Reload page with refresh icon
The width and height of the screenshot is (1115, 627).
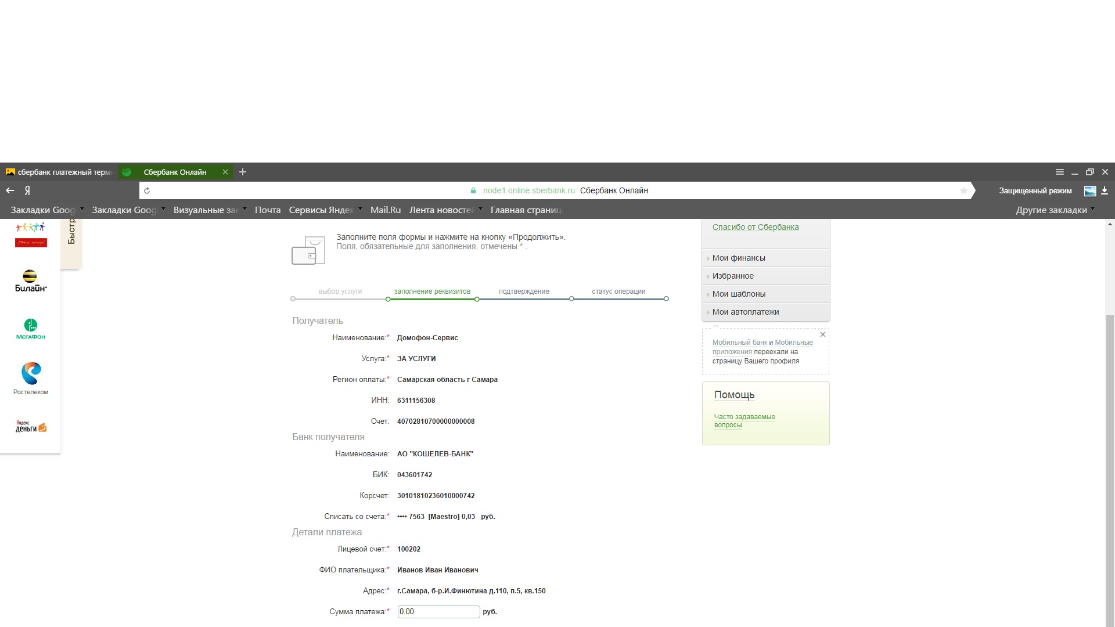(147, 190)
